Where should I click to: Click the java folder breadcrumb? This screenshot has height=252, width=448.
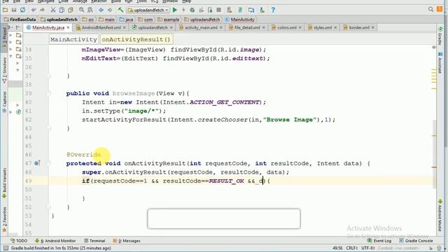click(x=126, y=20)
